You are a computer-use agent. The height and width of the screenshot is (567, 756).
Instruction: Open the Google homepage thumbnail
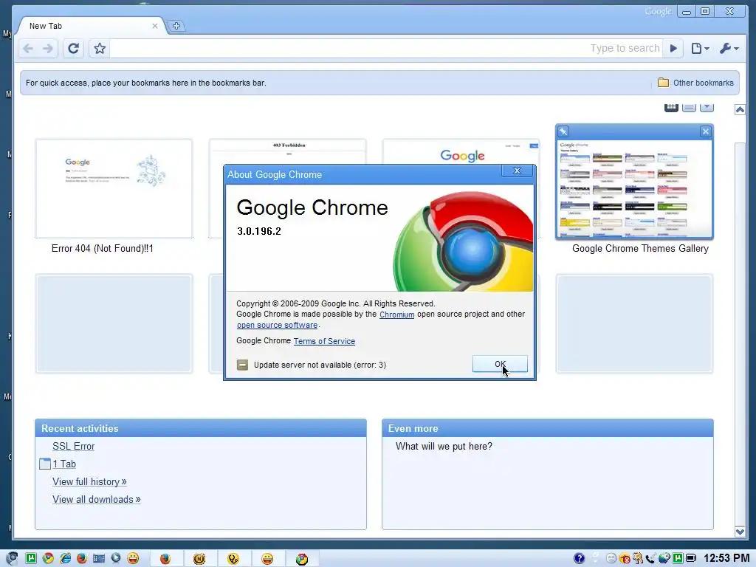[x=461, y=151]
